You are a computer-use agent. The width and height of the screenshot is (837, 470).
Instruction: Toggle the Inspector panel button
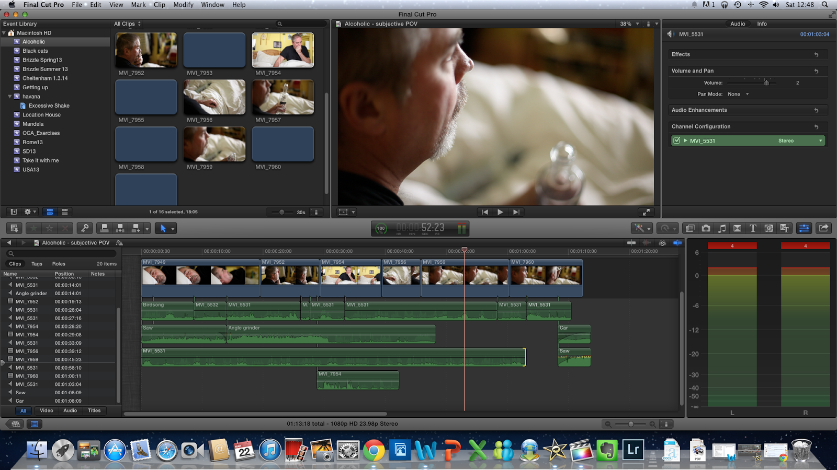804,228
